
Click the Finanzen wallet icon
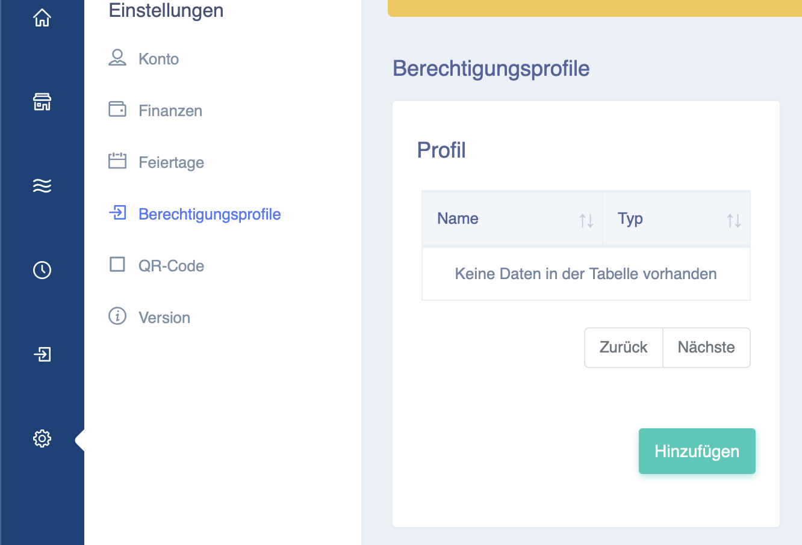[x=117, y=109]
